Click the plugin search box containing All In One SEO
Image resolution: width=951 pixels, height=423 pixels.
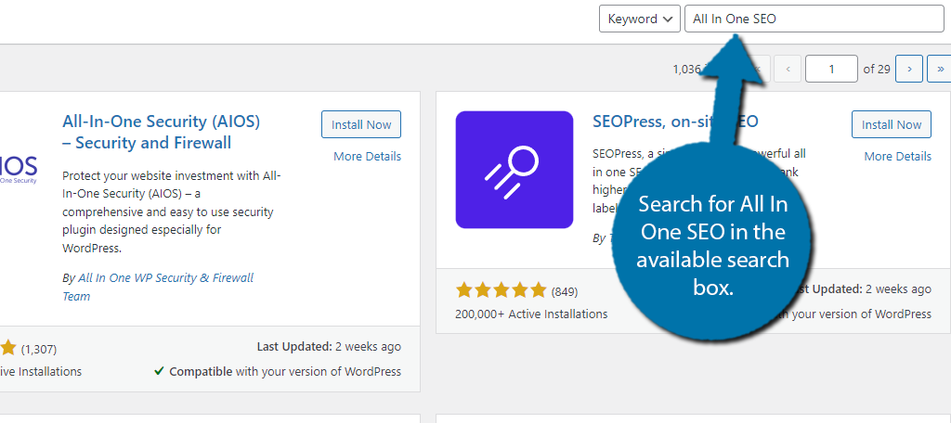(x=814, y=19)
